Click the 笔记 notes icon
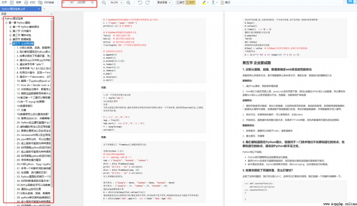The image size is (357, 206). point(222,3)
